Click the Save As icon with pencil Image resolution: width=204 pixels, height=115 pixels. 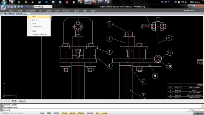[x=19, y=7]
